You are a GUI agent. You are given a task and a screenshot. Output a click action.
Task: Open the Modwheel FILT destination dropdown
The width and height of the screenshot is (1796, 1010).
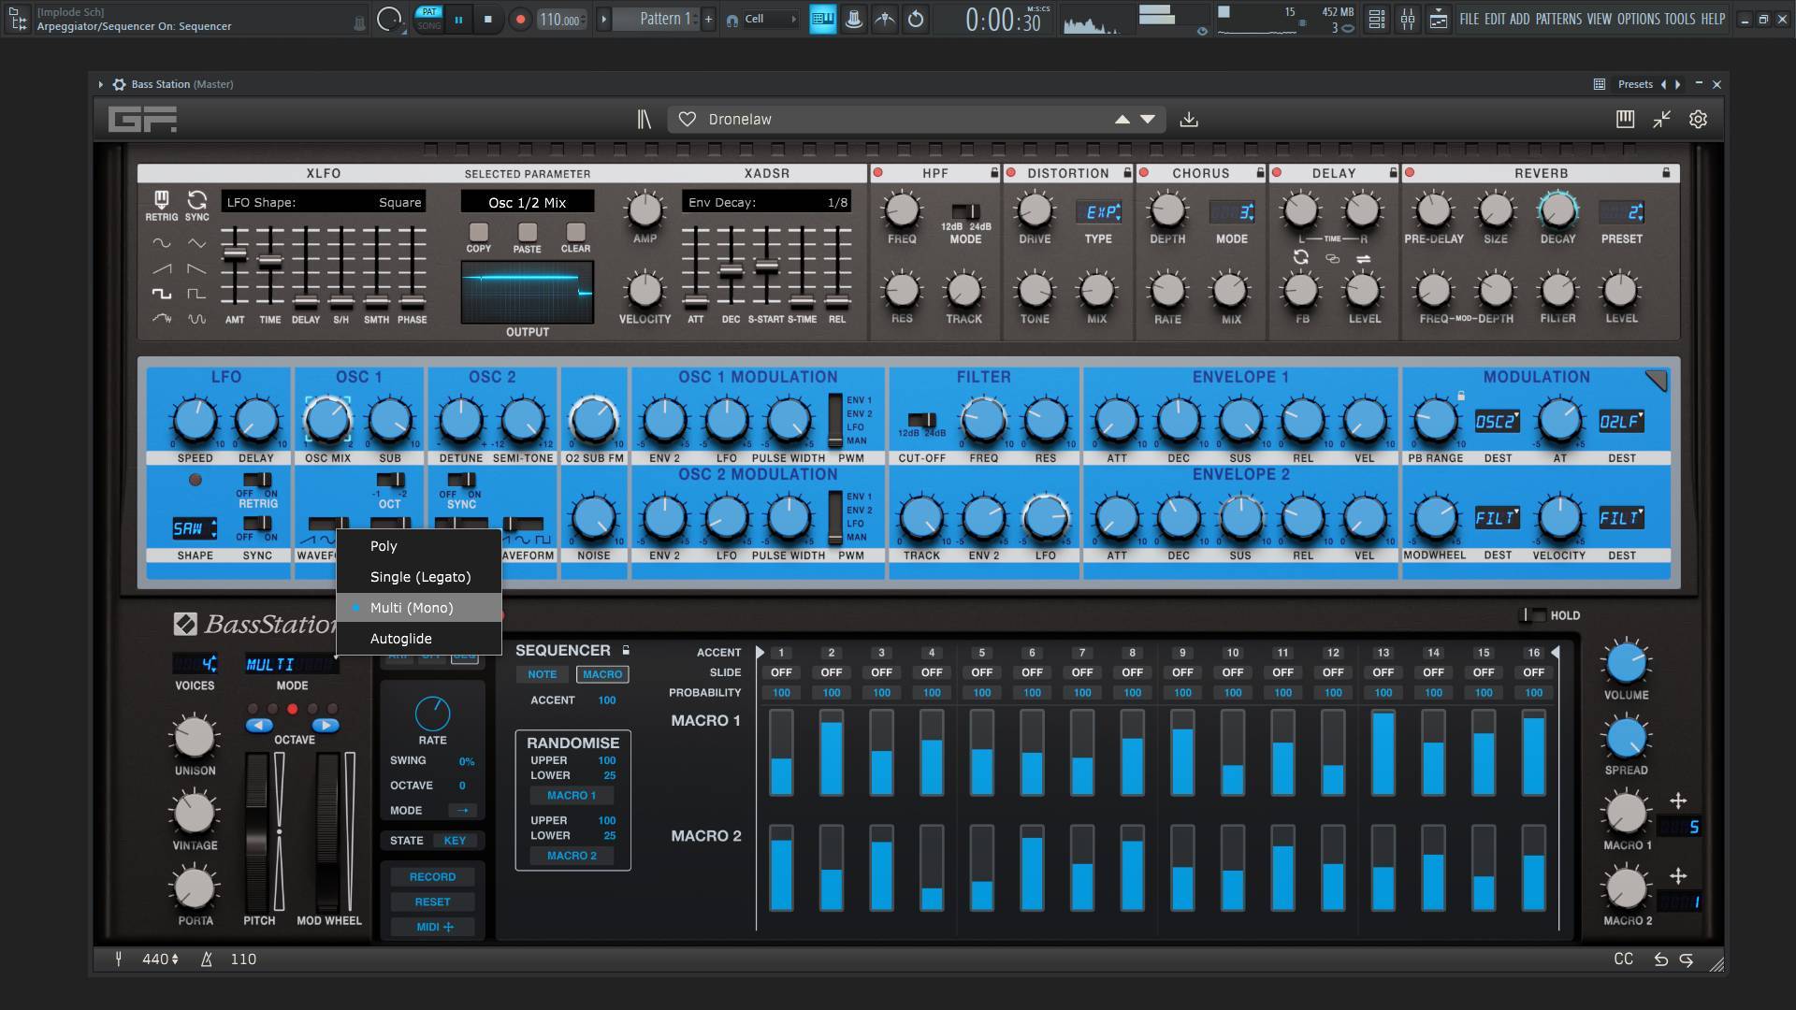pyautogui.click(x=1497, y=518)
